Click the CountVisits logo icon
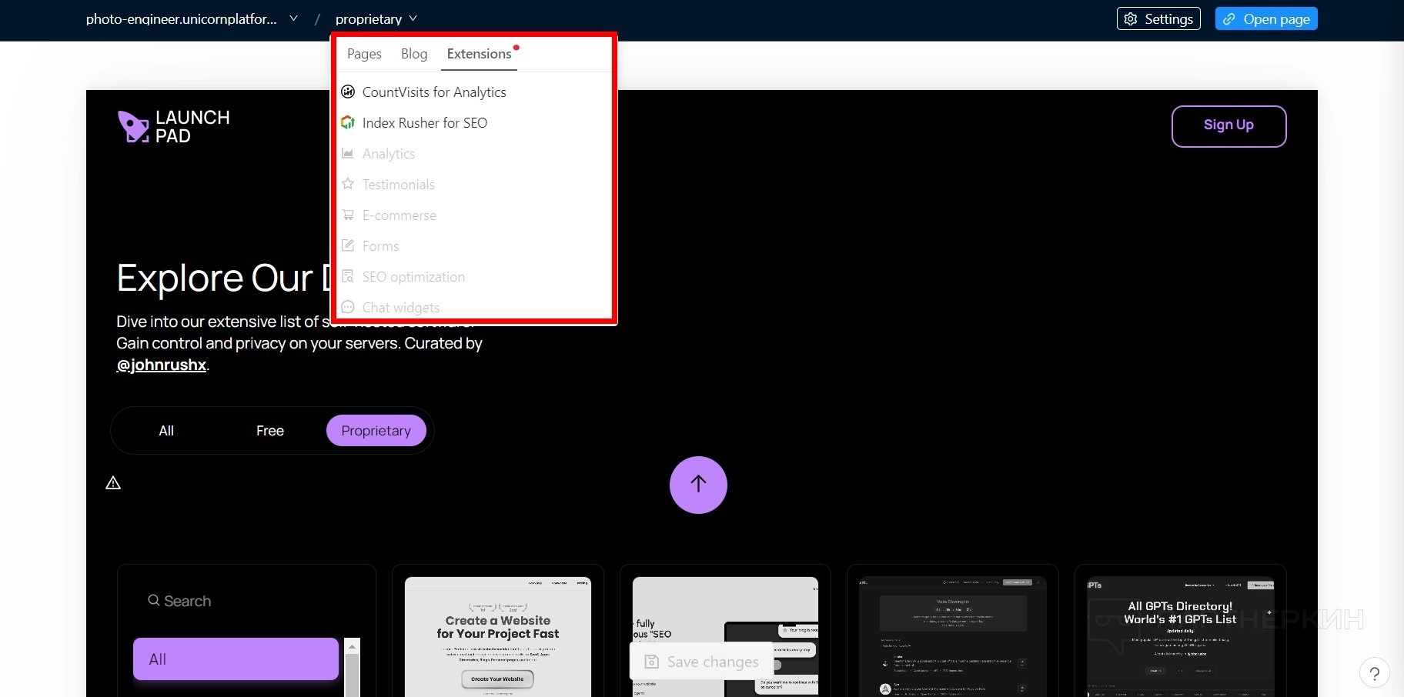 click(348, 92)
